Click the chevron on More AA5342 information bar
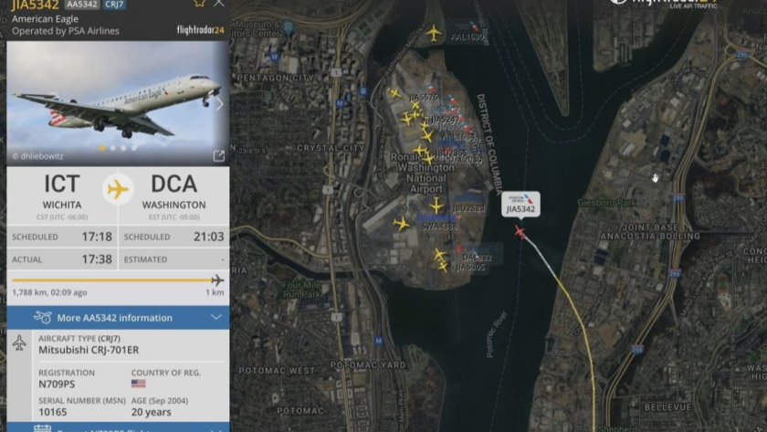 (x=216, y=317)
